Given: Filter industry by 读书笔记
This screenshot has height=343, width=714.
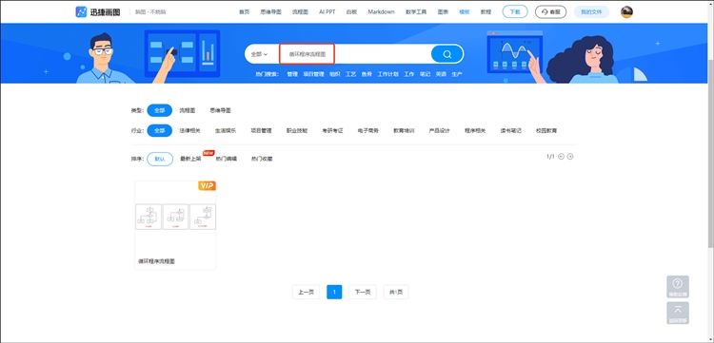Looking at the screenshot, I should coord(511,130).
